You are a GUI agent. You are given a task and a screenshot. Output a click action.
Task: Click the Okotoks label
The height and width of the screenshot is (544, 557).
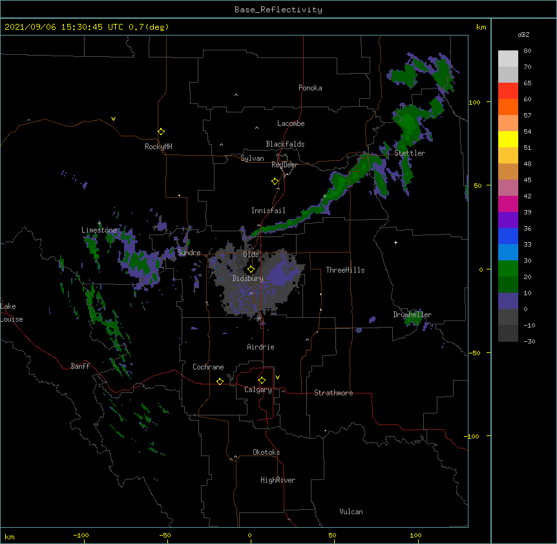click(x=266, y=452)
